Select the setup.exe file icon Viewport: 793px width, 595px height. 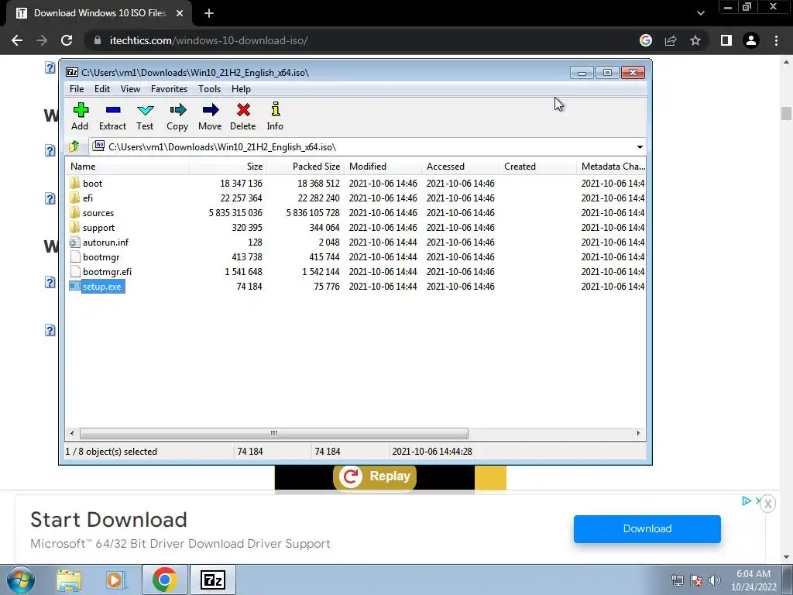pyautogui.click(x=75, y=287)
